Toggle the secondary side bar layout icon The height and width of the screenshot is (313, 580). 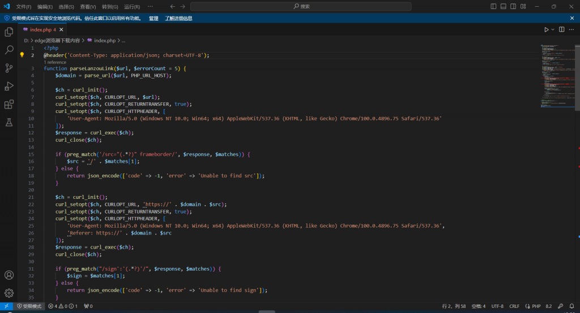[513, 6]
